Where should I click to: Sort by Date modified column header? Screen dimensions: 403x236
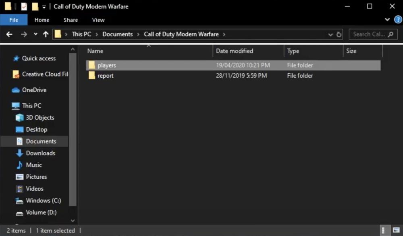(235, 51)
